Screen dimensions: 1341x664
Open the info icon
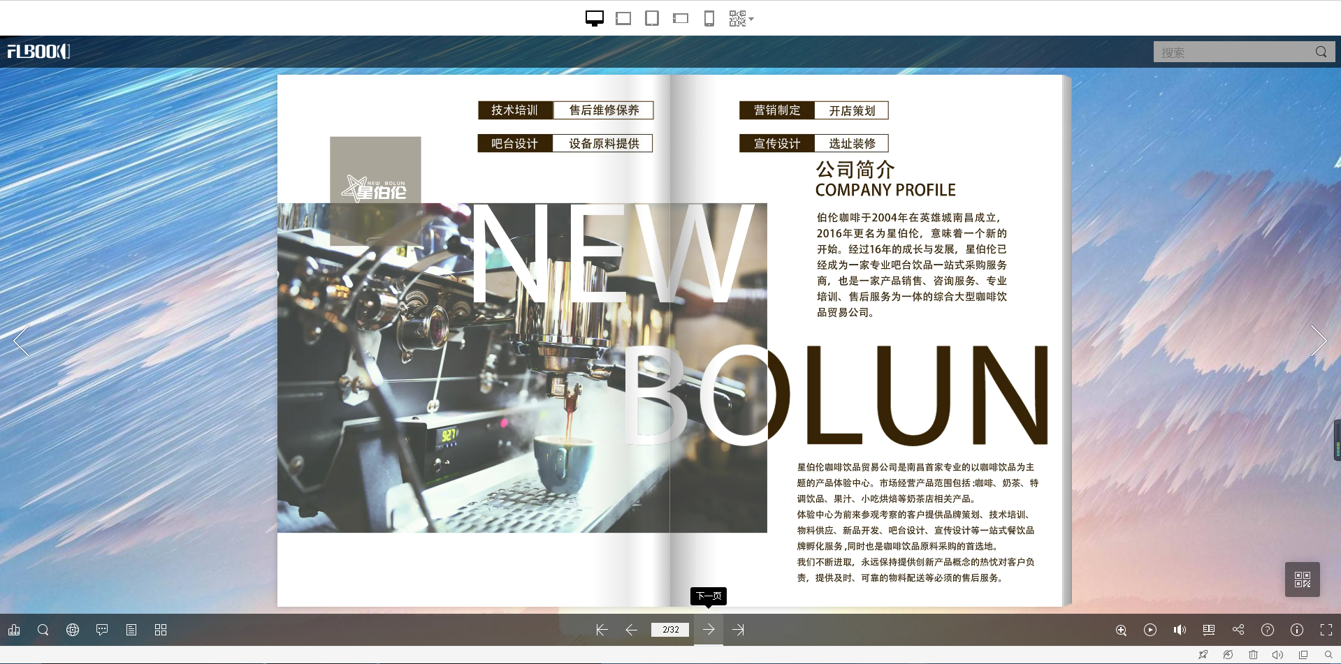(1297, 630)
